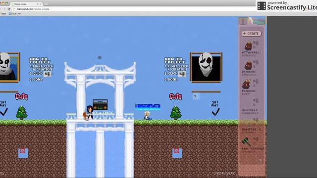
Task: Click the Create button in inventory panel
Action: (251, 34)
